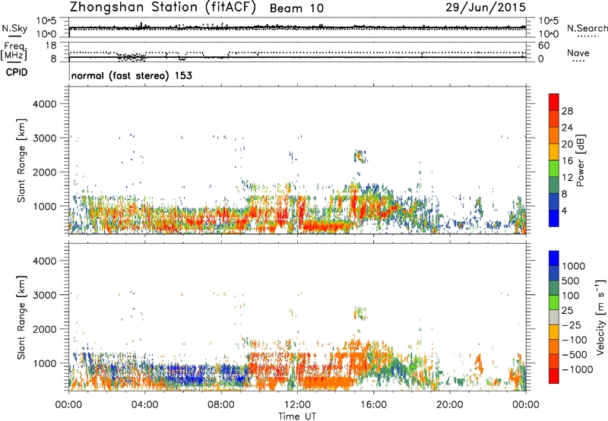Screen dimensions: 608x421
Task: Click the '4000' tick on power panel
Action: pyautogui.click(x=45, y=104)
